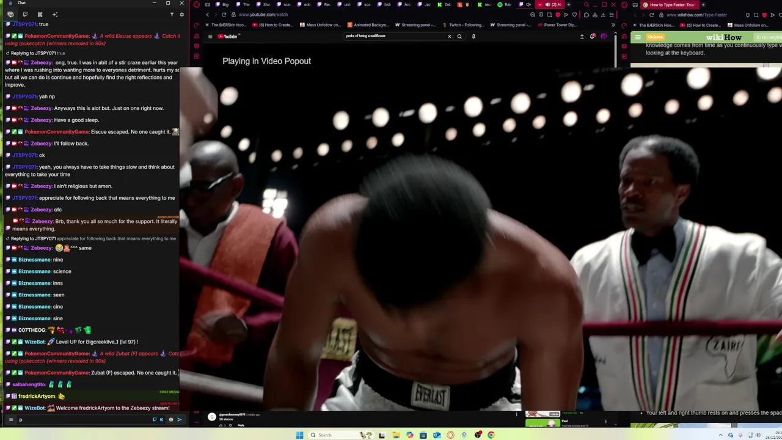
Task: Clear the YouTube search text
Action: (449, 36)
